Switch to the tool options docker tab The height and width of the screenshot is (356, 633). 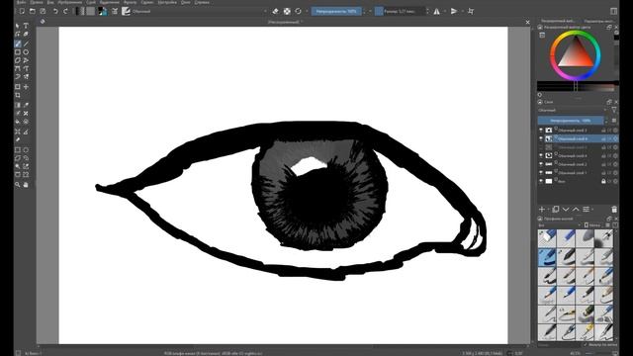(x=599, y=21)
